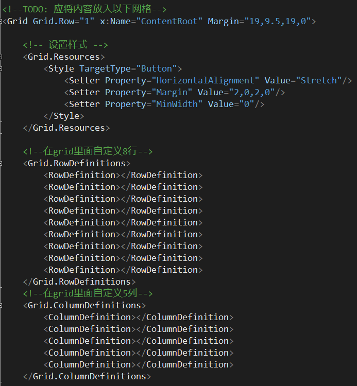The height and width of the screenshot is (386, 357).
Task: Click the Stretch value text
Action: [319, 80]
